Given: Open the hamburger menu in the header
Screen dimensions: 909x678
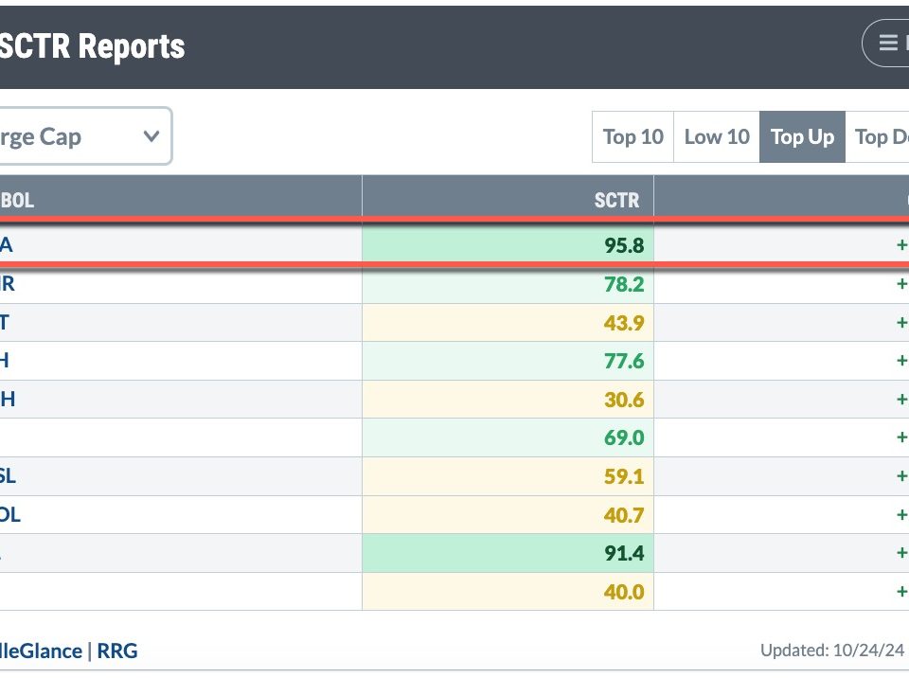Looking at the screenshot, I should pos(888,43).
